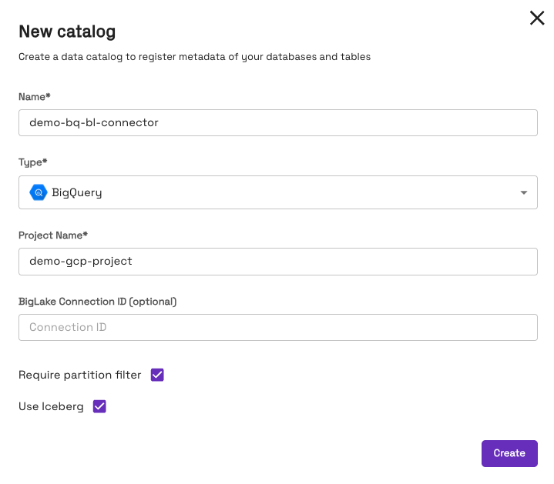
Task: Click the Connection ID placeholder field
Action: 277,327
